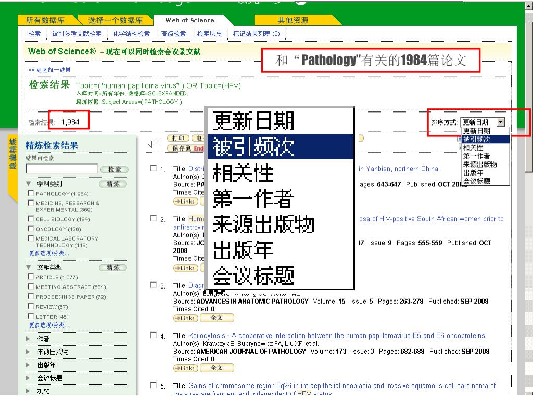Select result 1 checkbox
This screenshot has height=400, width=533.
pos(154,168)
